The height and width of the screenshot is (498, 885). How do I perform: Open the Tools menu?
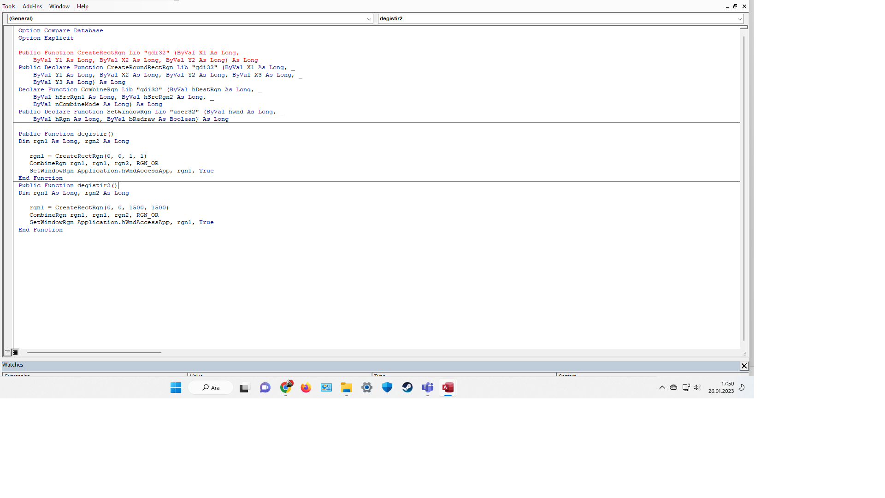(9, 6)
